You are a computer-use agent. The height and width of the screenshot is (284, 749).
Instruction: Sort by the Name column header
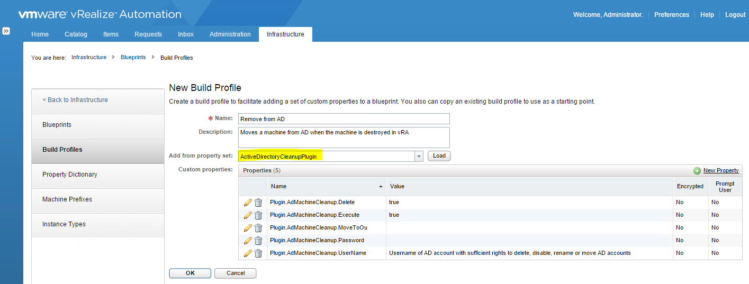pos(327,186)
